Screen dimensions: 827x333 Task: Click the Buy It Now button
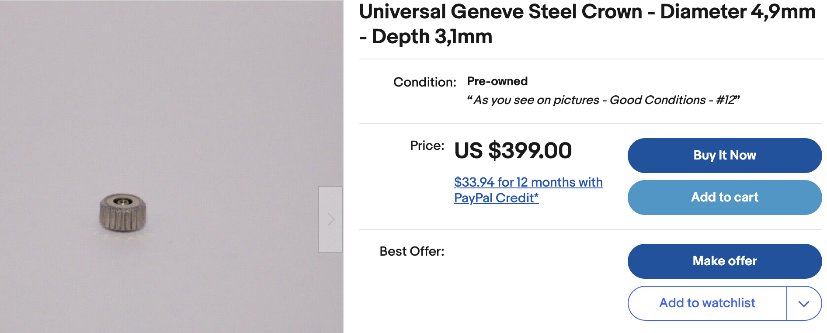click(x=724, y=156)
